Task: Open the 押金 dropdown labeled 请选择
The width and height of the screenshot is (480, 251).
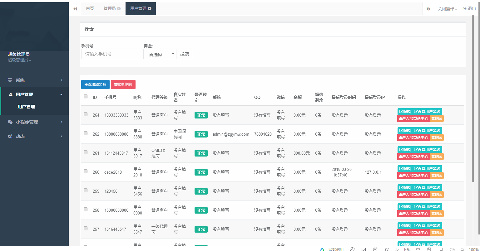Action: (x=160, y=54)
